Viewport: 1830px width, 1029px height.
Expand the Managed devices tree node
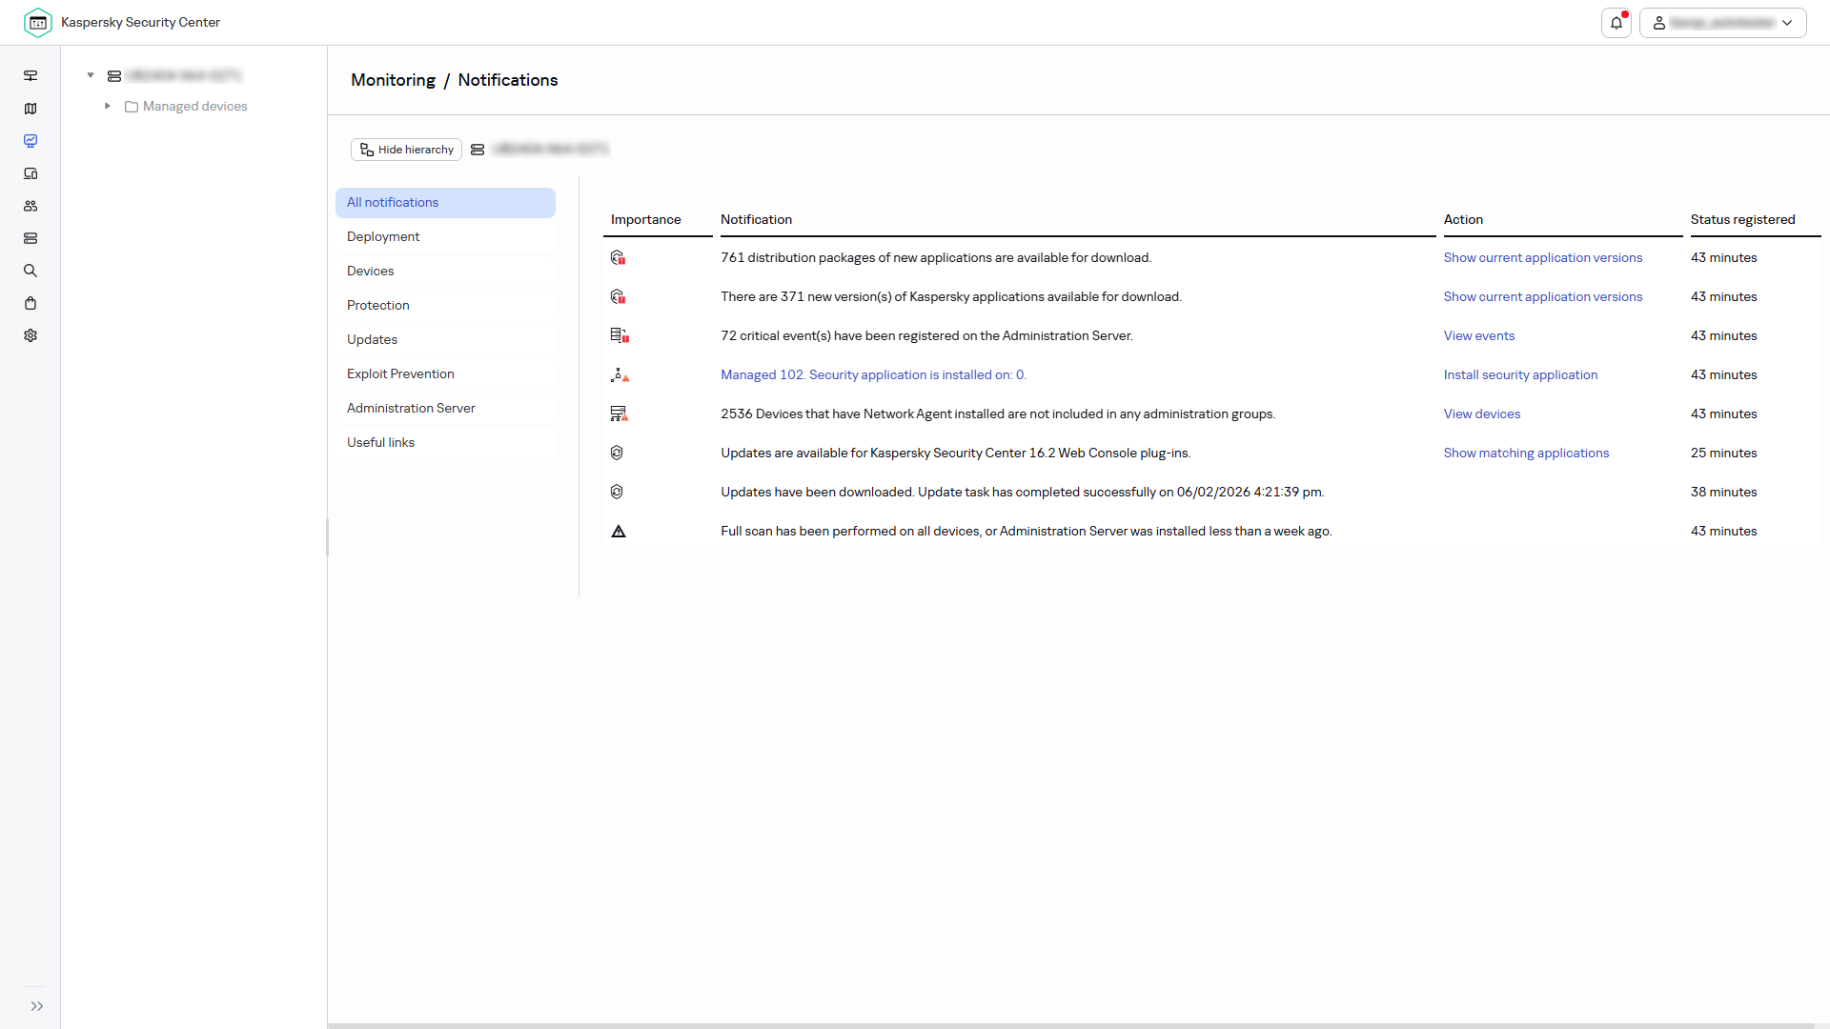(x=108, y=106)
